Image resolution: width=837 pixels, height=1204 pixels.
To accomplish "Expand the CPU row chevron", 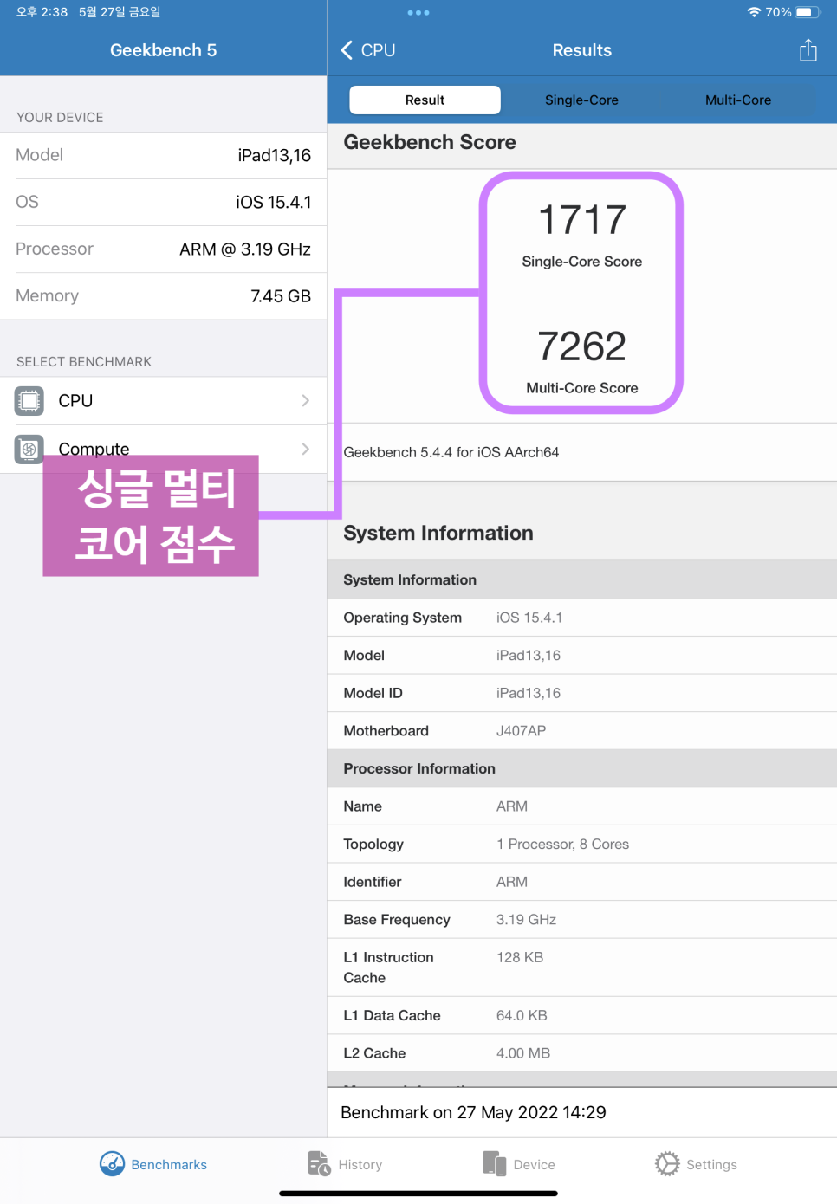I will (x=305, y=400).
